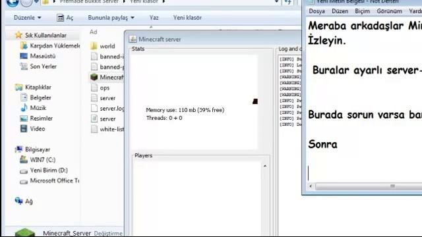
Task: Click the Ad column header
Action: [x=94, y=32]
